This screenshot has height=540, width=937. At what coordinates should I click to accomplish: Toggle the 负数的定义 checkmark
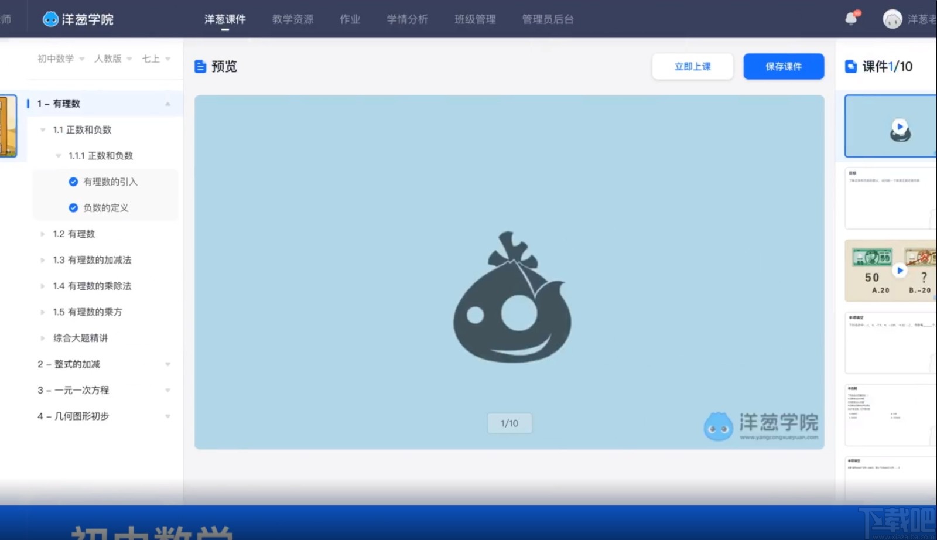(73, 207)
